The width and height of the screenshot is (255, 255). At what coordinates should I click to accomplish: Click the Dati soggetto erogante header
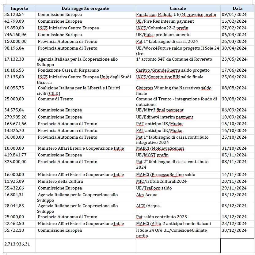point(85,8)
